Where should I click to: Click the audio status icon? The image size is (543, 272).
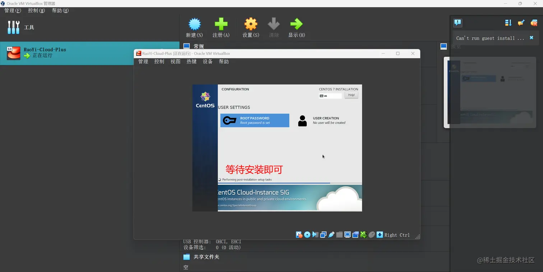coord(315,235)
